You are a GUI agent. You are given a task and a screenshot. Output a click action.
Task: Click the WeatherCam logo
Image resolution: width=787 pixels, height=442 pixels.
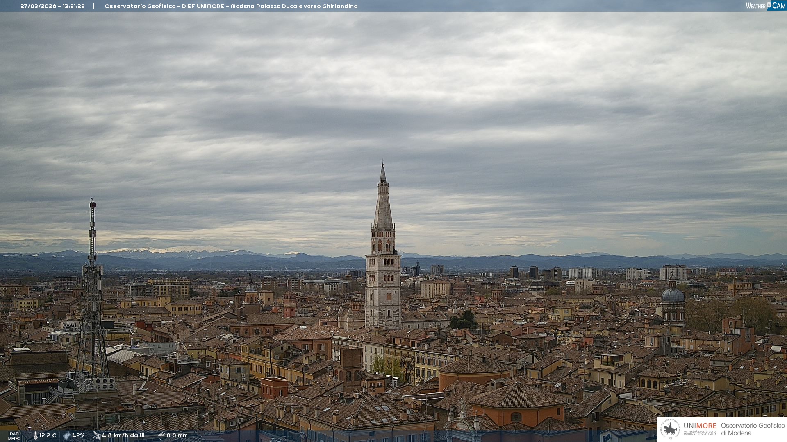(765, 6)
